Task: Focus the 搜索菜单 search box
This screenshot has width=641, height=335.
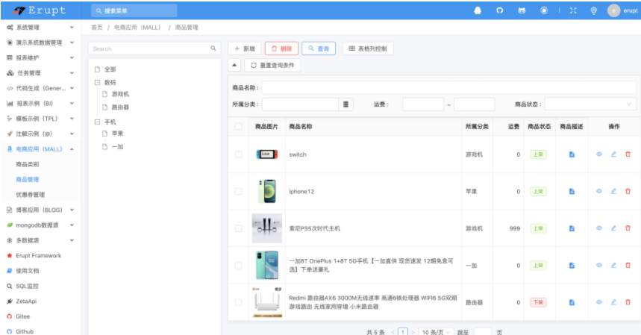Action: (134, 10)
